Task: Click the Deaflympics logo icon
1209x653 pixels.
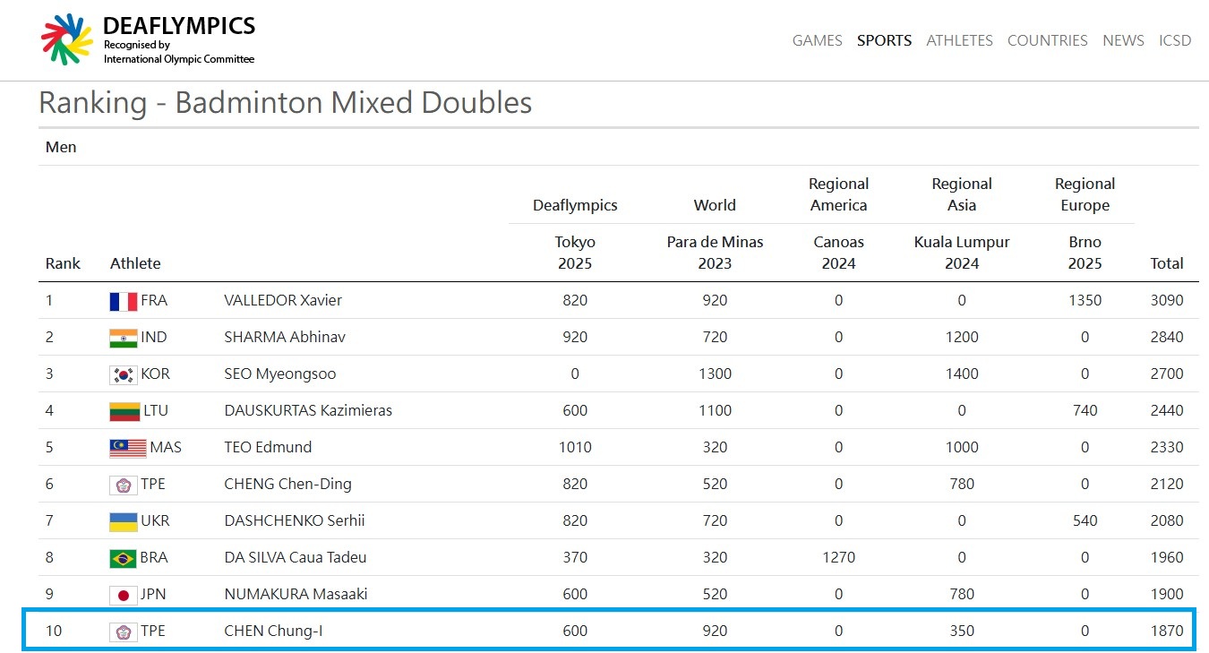Action: [66, 39]
